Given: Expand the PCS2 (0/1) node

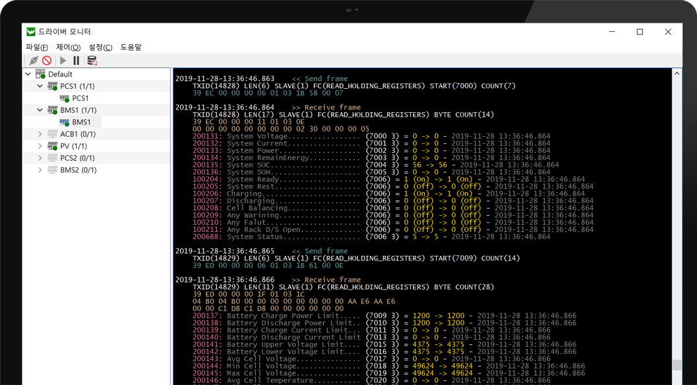Looking at the screenshot, I should point(40,158).
